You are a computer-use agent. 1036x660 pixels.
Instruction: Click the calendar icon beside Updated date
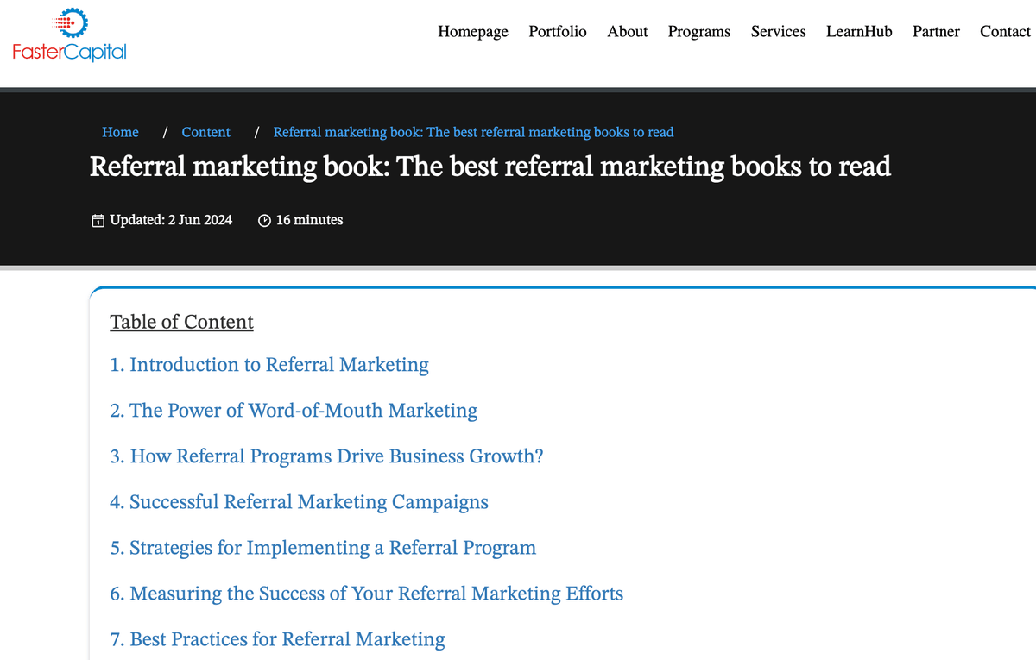point(98,221)
